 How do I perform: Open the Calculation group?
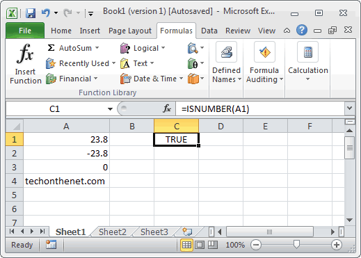(308, 62)
